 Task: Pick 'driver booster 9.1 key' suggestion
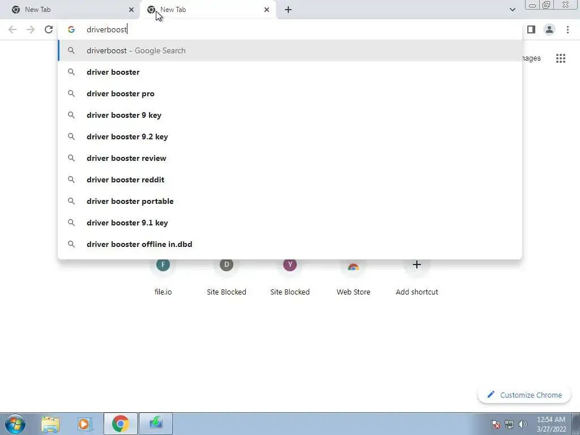click(290, 222)
